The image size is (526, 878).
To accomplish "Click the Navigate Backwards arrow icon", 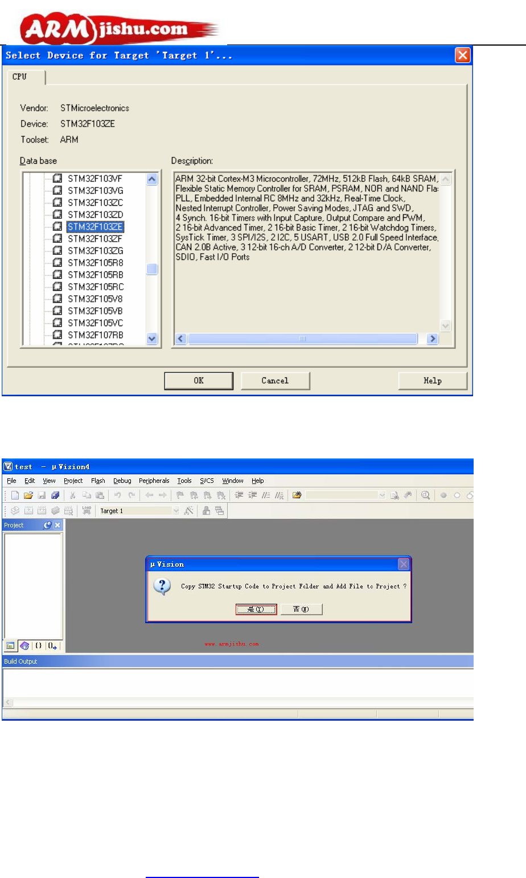I will coord(149,495).
